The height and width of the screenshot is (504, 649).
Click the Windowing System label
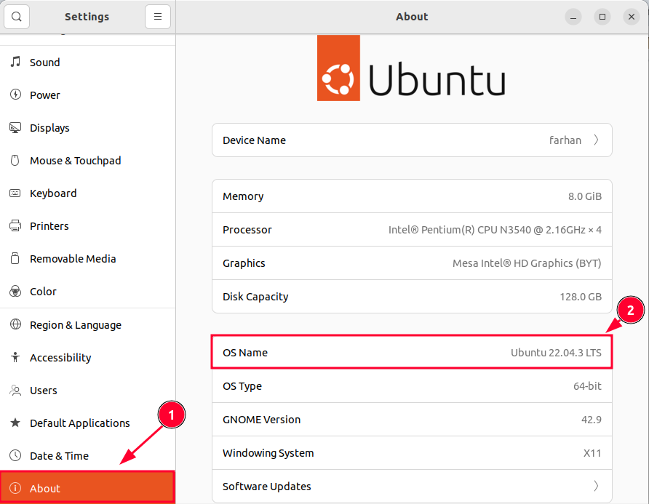pyautogui.click(x=268, y=453)
